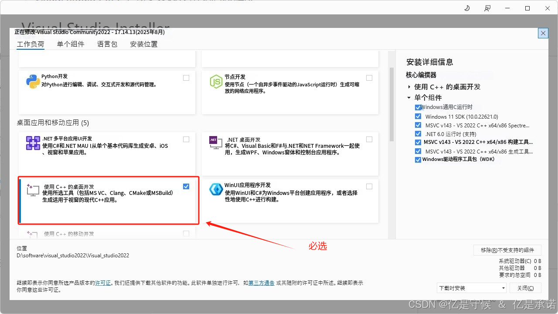
Task: Uncheck MSVC v143 生成工具 component checkbox
Action: click(418, 151)
